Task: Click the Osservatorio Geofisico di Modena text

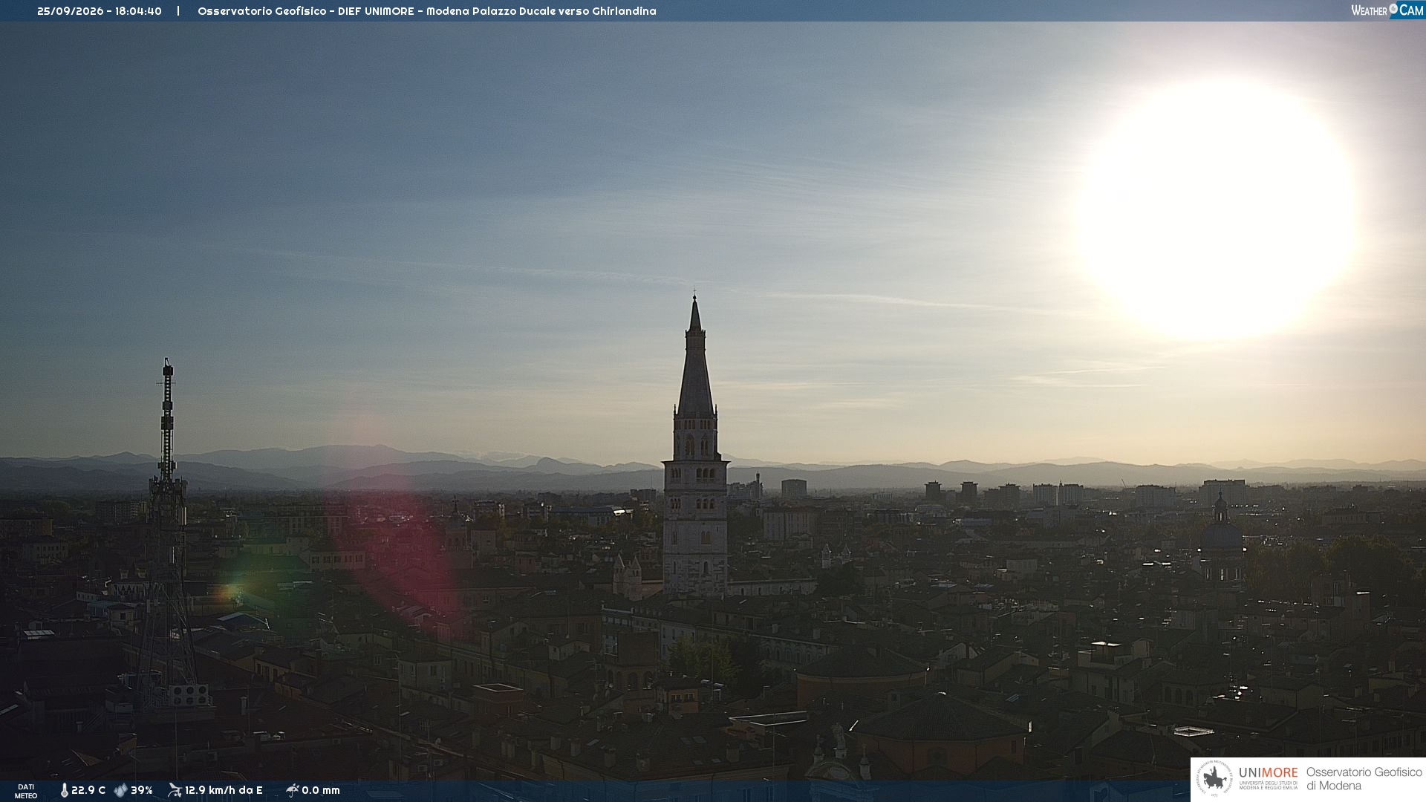Action: (x=1364, y=779)
